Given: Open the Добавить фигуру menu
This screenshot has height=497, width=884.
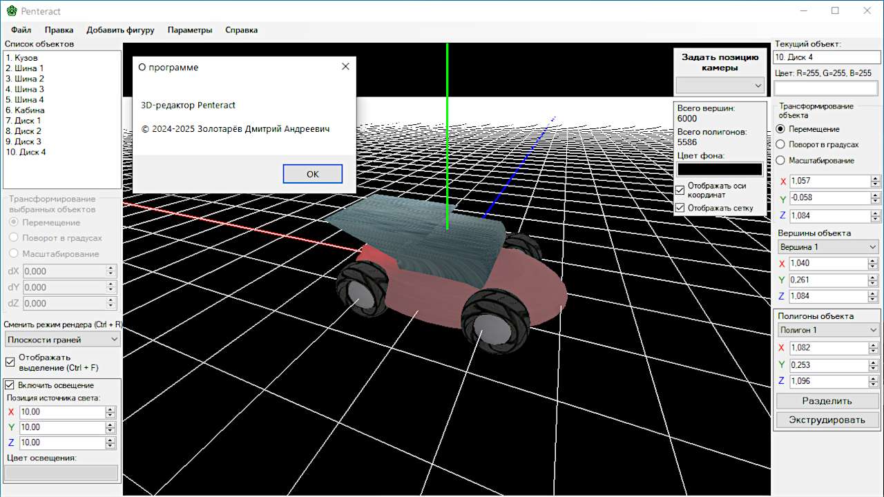Looking at the screenshot, I should (x=120, y=30).
